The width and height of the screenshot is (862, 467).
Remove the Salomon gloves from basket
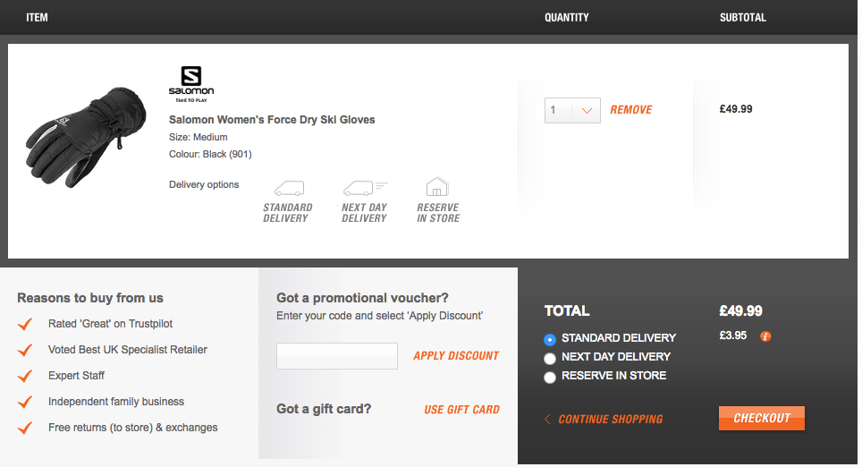[x=631, y=110]
